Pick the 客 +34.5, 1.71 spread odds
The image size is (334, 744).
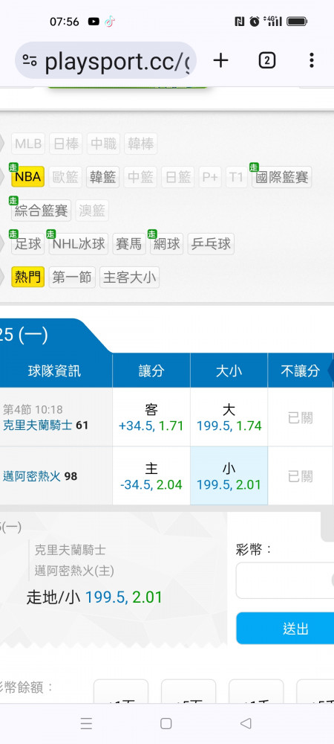click(151, 417)
